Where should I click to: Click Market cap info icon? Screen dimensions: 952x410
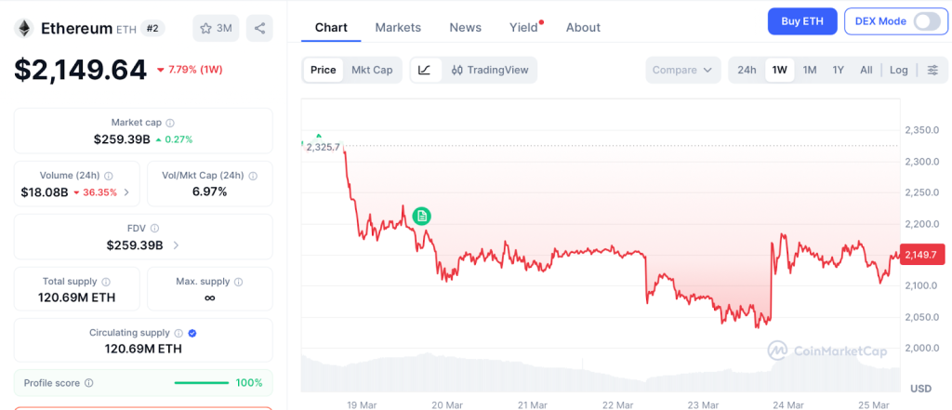coord(170,123)
